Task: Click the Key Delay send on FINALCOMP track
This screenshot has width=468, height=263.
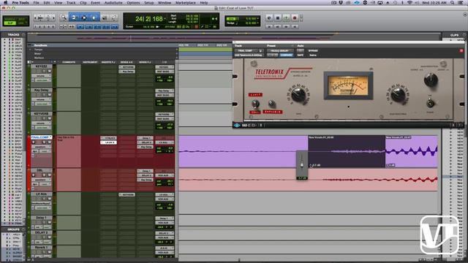Action: point(145,147)
